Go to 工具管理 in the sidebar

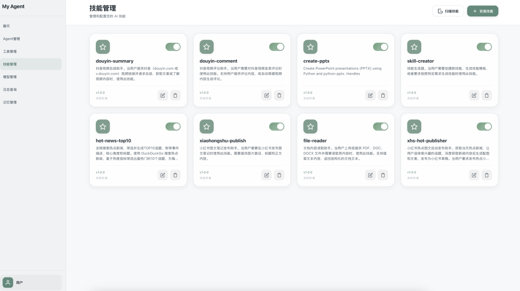(x=10, y=51)
